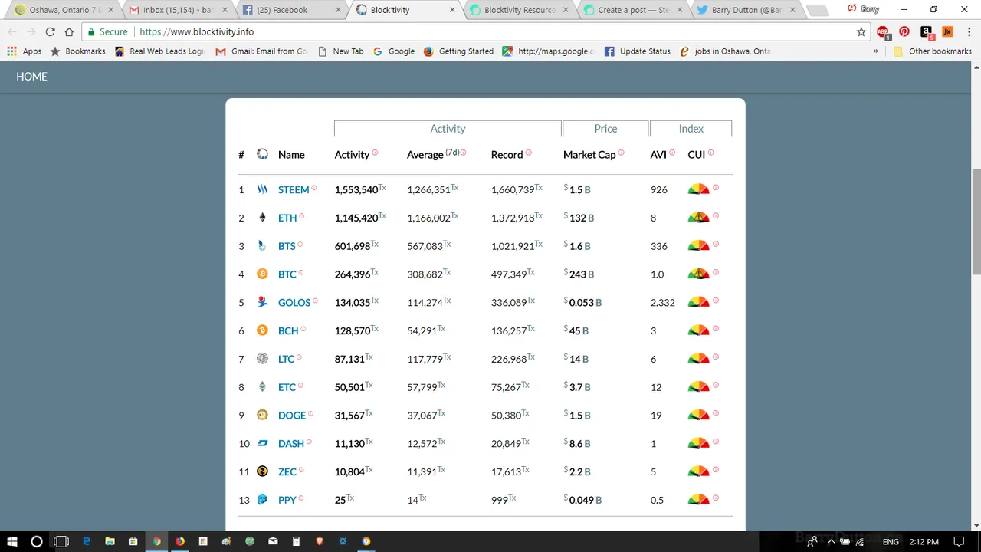Open the Pinterest extension icon
Viewport: 981px width, 552px height.
[x=904, y=31]
